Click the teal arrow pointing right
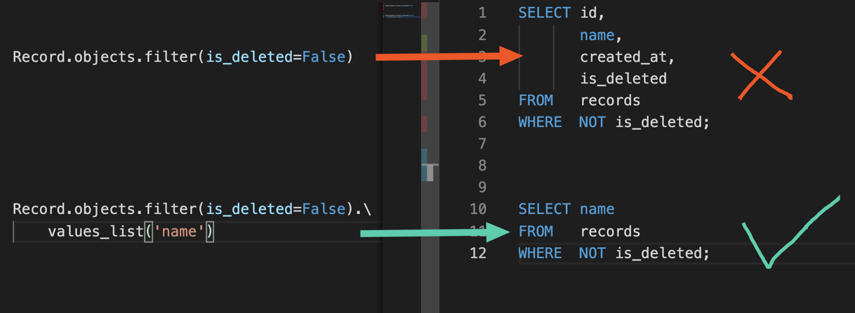Image resolution: width=855 pixels, height=313 pixels. 435,232
